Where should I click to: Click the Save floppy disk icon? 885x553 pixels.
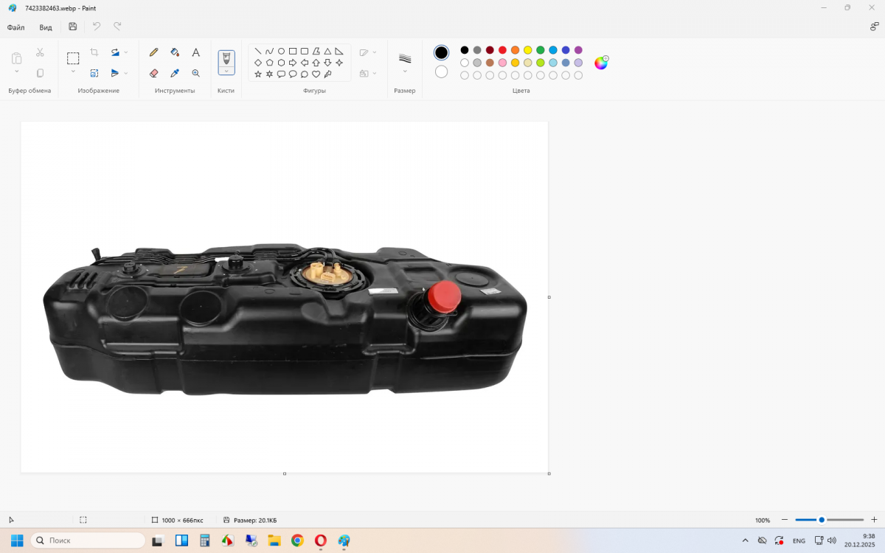coord(72,27)
